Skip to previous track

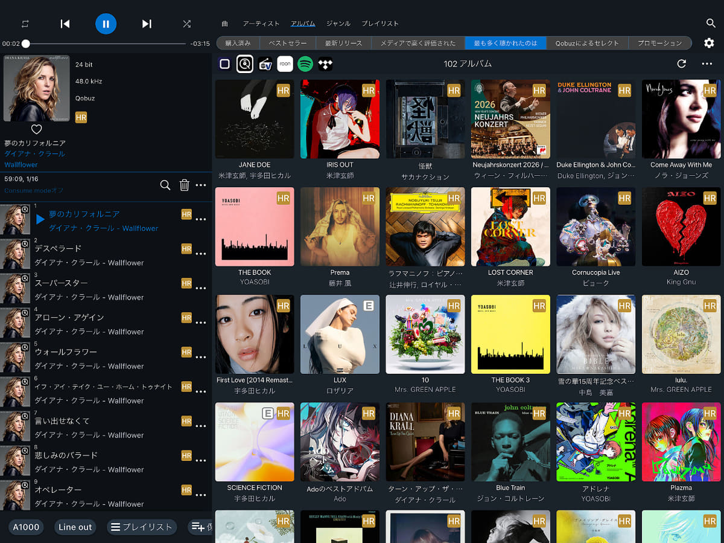(65, 24)
